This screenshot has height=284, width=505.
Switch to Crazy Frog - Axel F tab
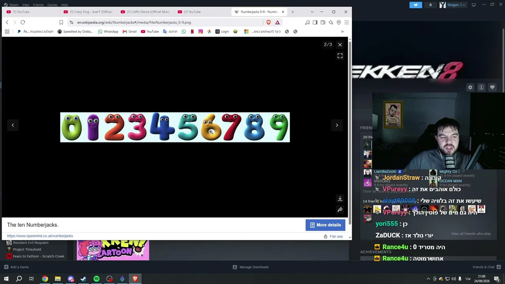(x=88, y=12)
